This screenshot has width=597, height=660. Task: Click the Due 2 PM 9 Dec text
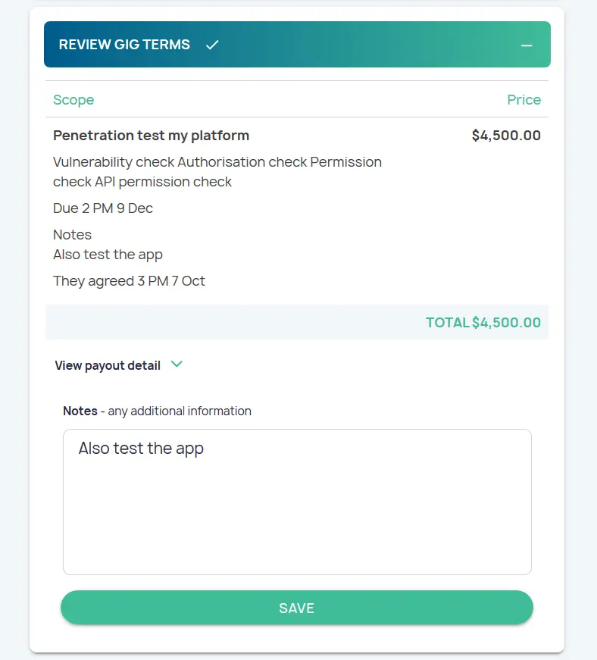103,208
